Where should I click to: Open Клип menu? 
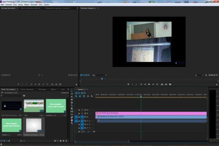coord(15,5)
